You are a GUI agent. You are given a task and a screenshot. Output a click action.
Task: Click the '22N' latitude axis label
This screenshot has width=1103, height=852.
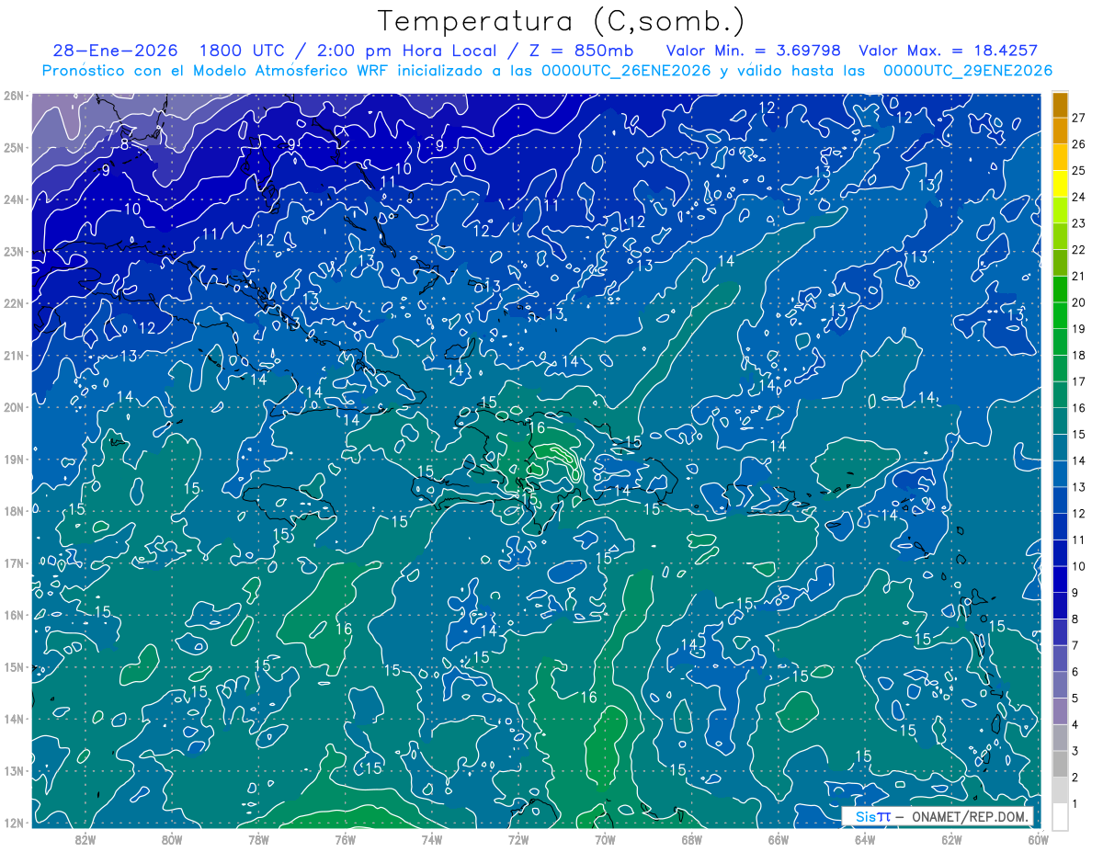(14, 303)
